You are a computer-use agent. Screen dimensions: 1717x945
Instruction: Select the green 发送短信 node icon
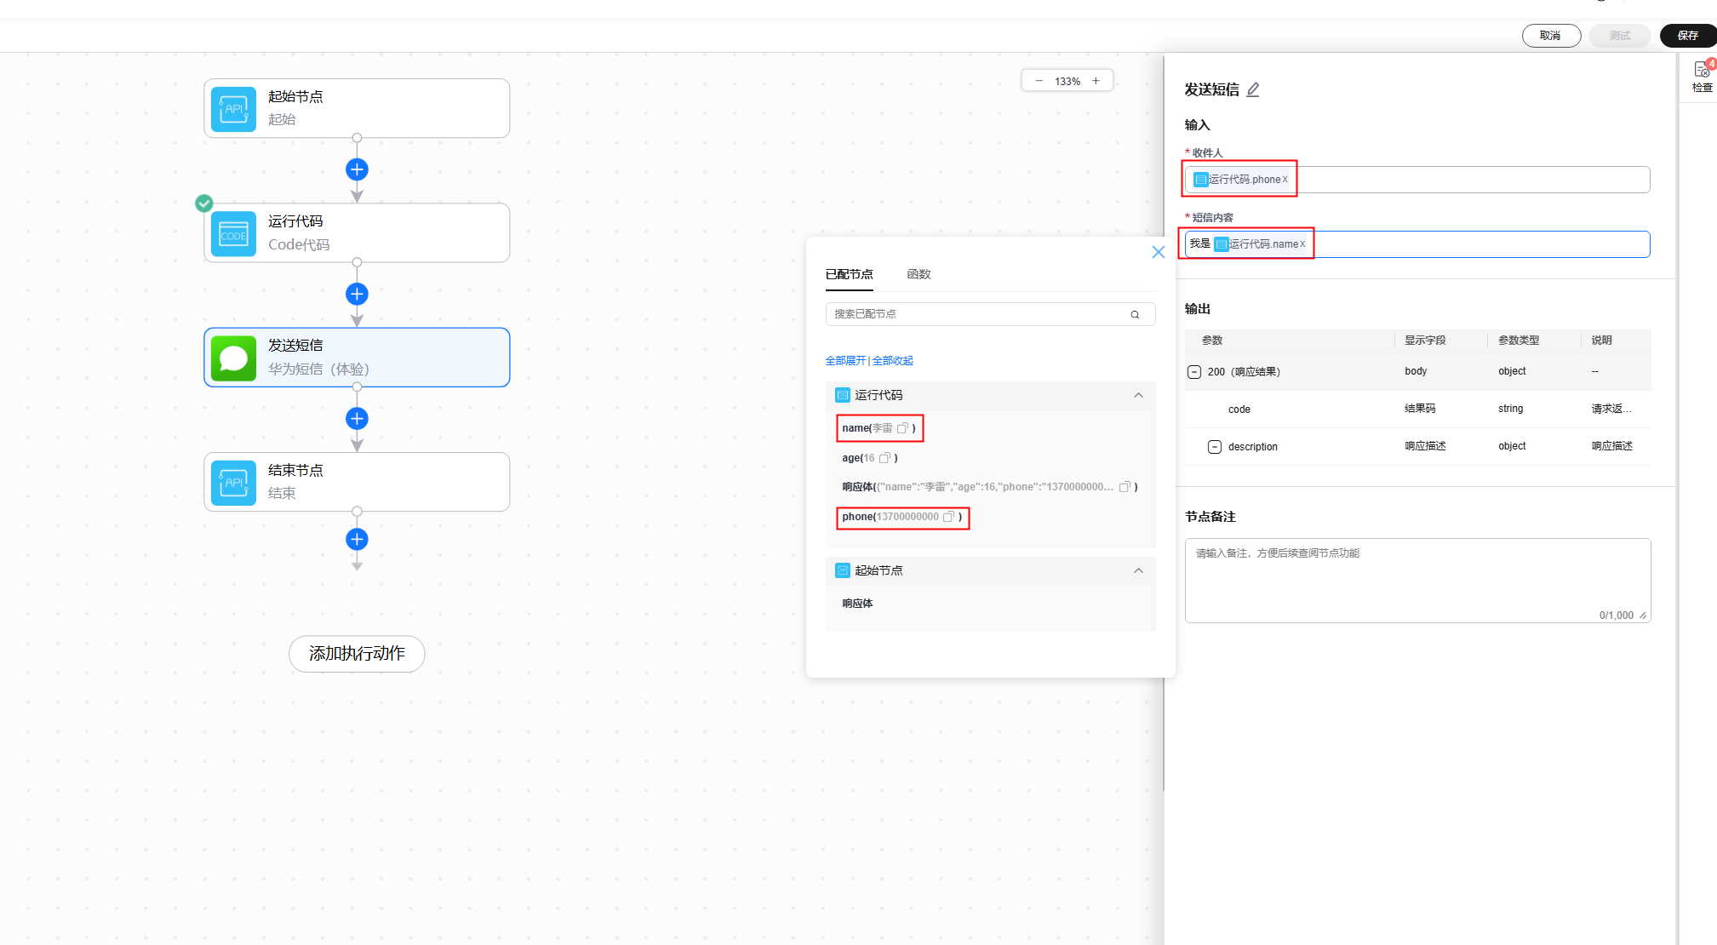pos(233,358)
